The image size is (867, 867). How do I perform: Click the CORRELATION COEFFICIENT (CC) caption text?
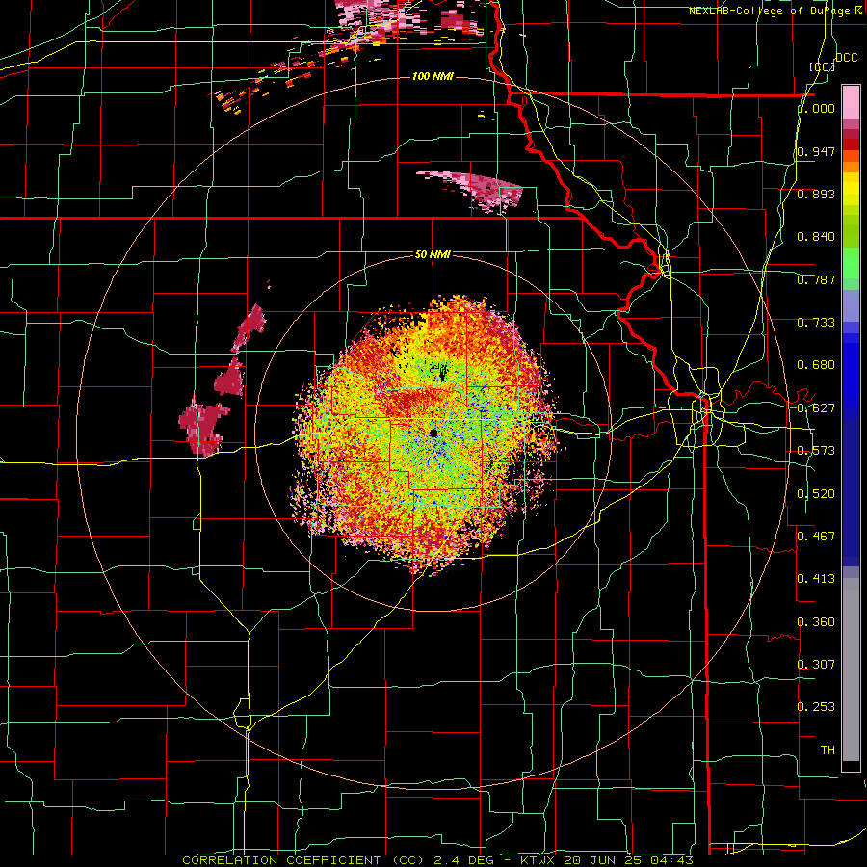click(303, 860)
